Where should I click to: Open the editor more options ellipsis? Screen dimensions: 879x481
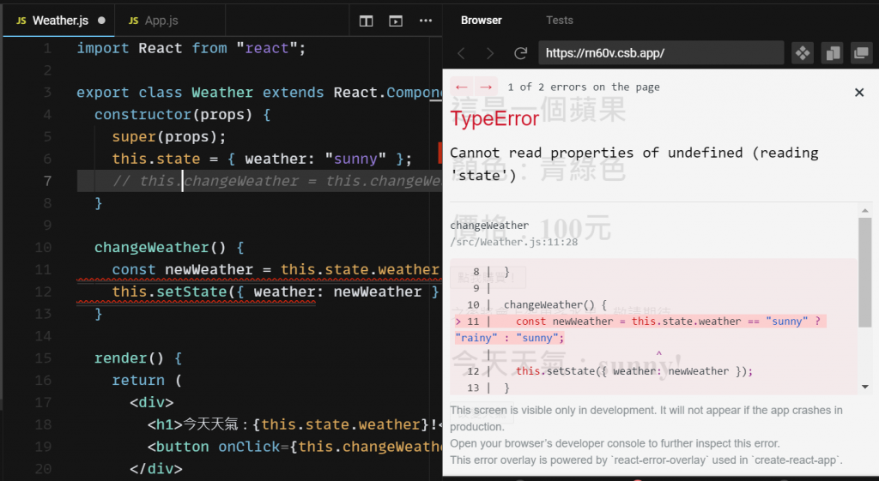(x=426, y=21)
